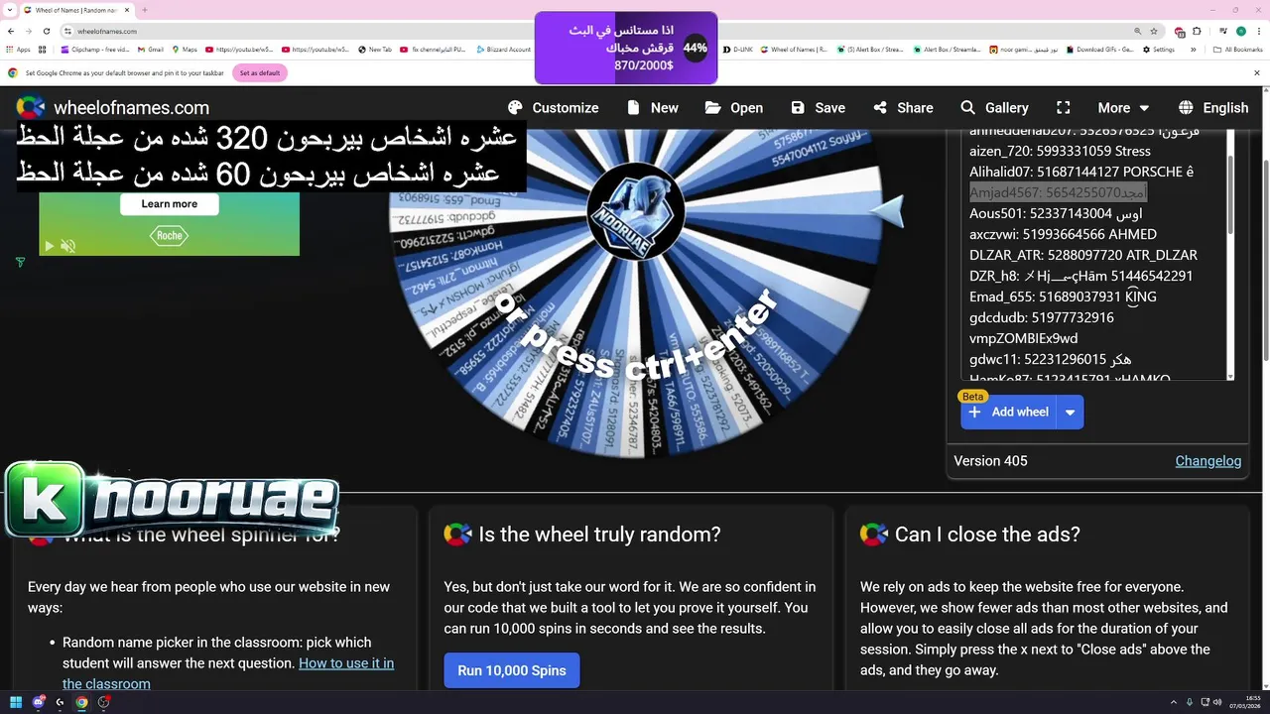Image resolution: width=1270 pixels, height=714 pixels.
Task: Open the Changelog link
Action: [1208, 460]
